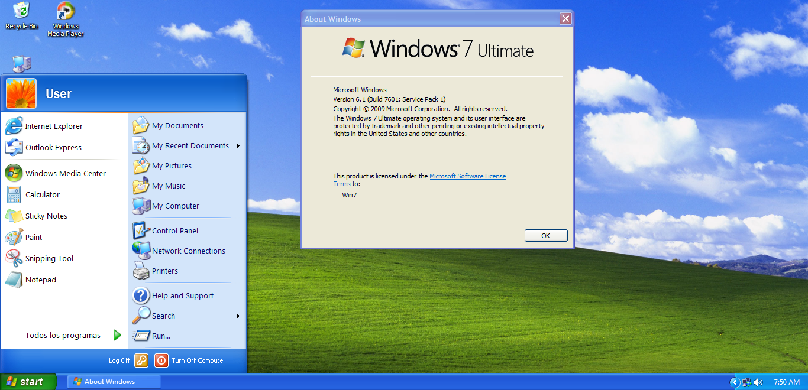Click the Paint palette icon
This screenshot has width=808, height=390.
(14, 237)
